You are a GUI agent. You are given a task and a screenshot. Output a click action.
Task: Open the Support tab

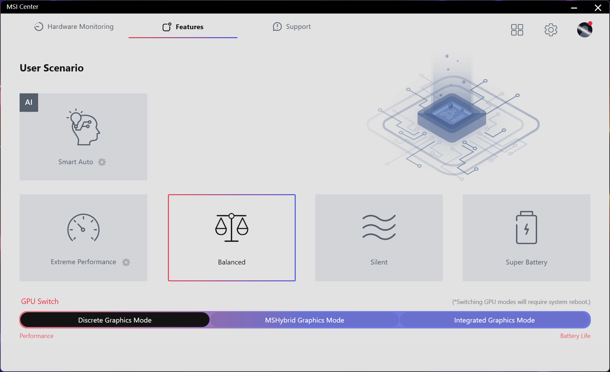pos(292,26)
